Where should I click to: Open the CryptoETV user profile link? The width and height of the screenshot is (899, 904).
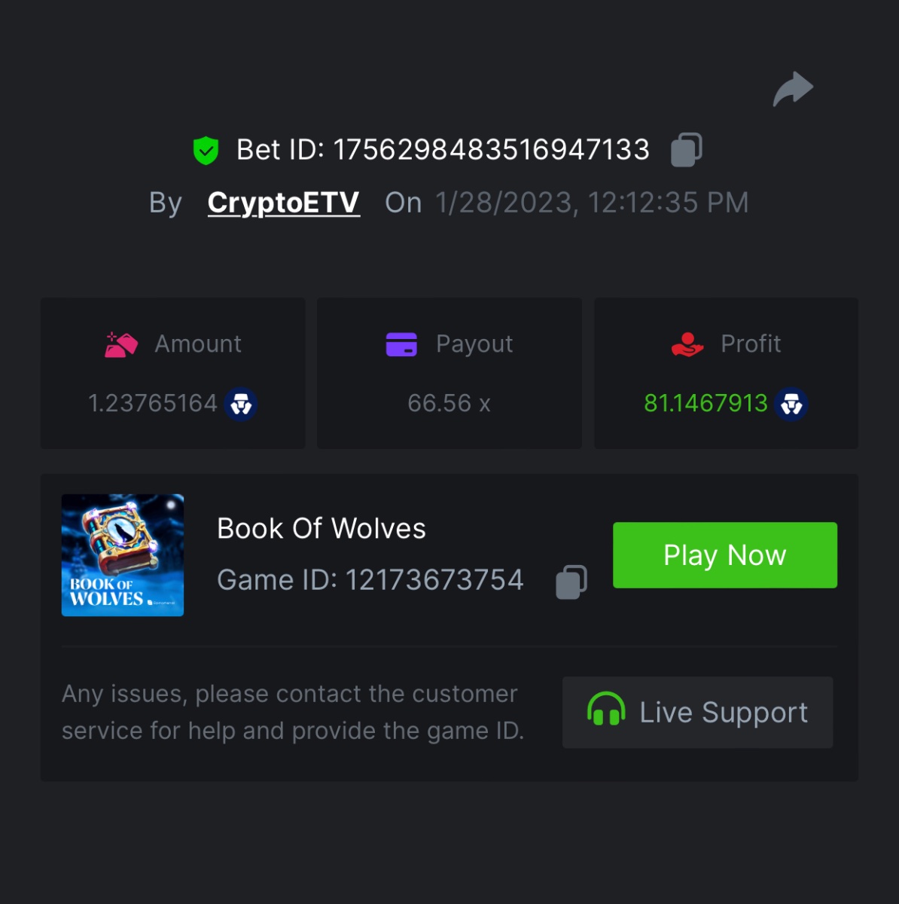click(x=284, y=202)
